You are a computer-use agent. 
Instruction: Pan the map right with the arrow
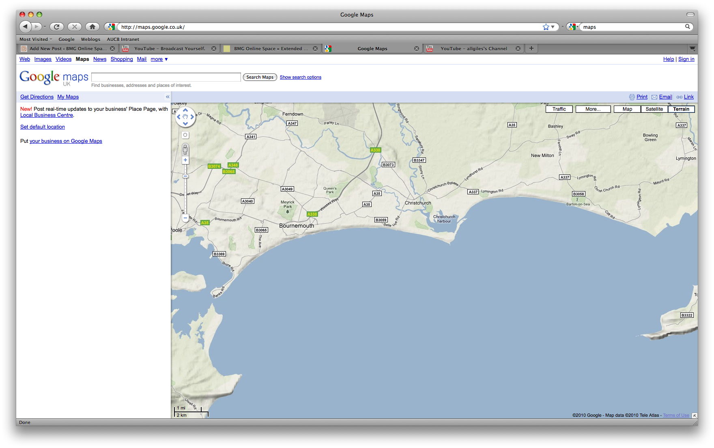tap(192, 117)
